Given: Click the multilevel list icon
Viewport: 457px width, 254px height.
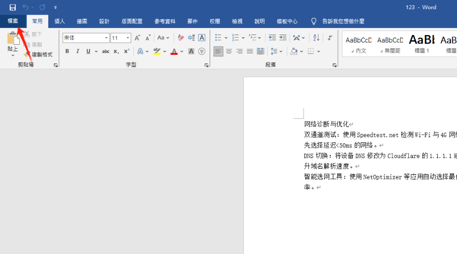Looking at the screenshot, I should [252, 38].
